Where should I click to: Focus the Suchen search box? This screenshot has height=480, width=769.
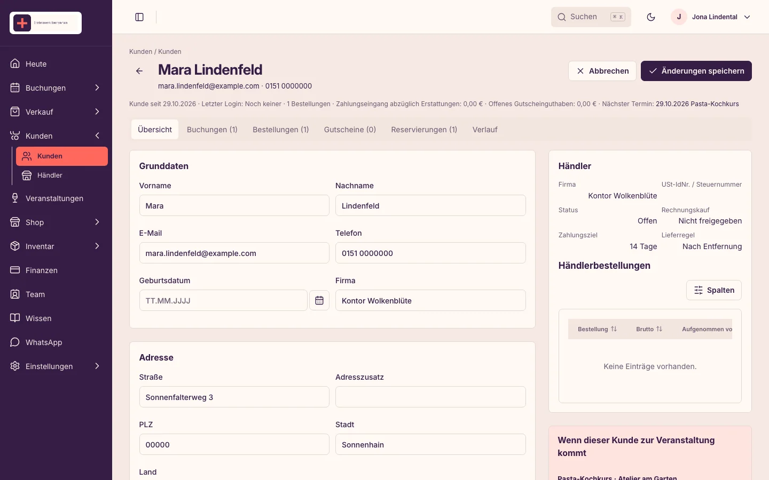[591, 17]
